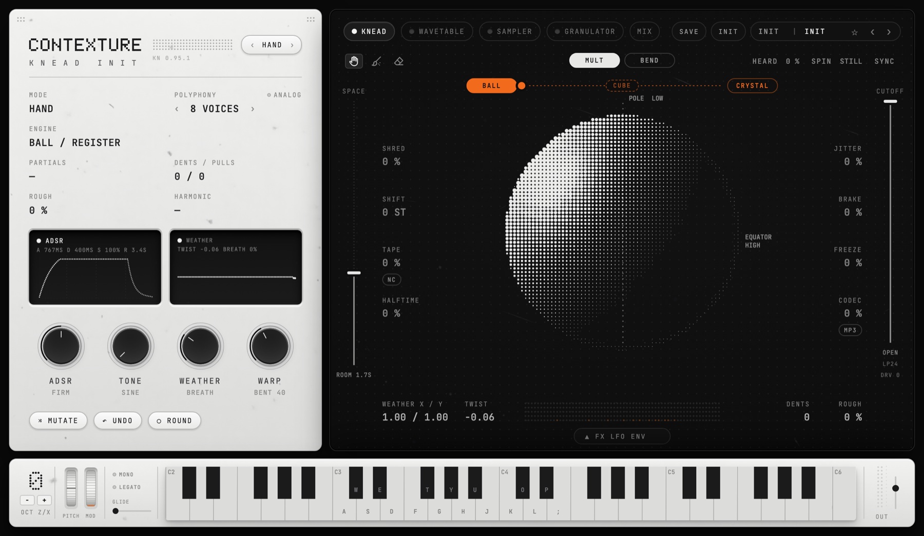
Task: Toggle the ADSR envelope display on
Action: (x=38, y=241)
